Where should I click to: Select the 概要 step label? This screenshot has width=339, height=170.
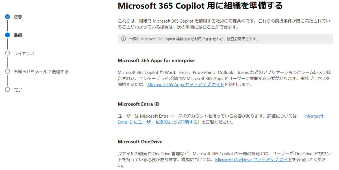pyautogui.click(x=18, y=17)
